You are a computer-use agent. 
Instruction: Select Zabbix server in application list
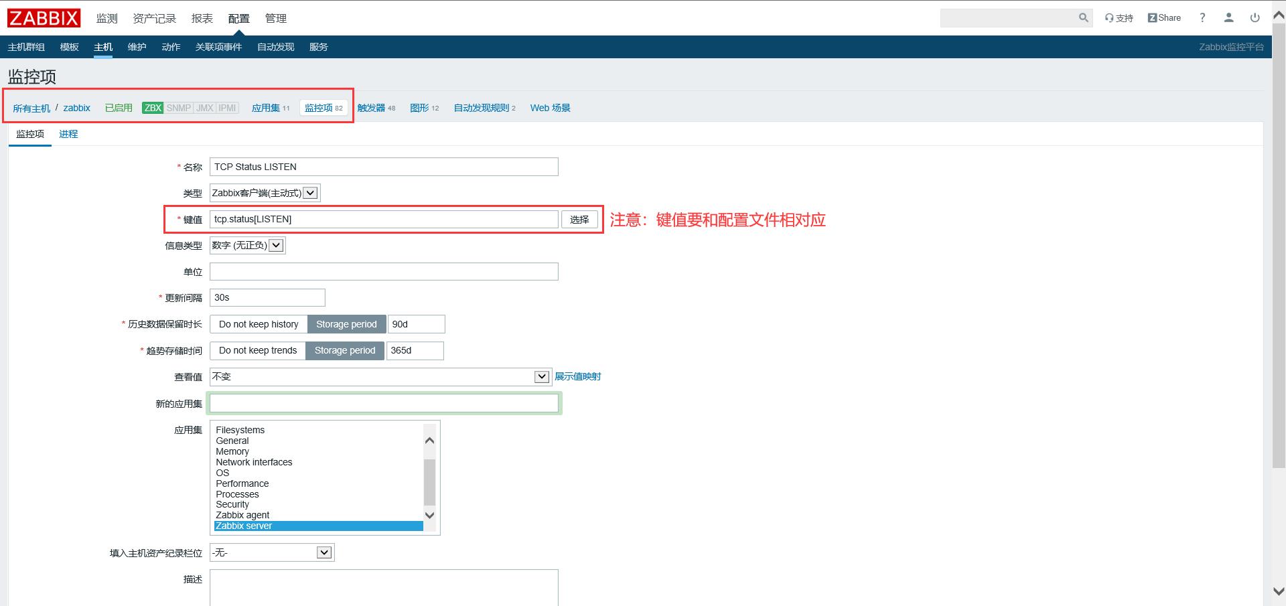(x=318, y=526)
